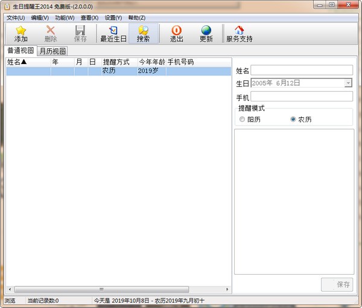Viewport: 362px width, 308px height.
Task: Click the list's left scroll arrow
Action: [10, 289]
